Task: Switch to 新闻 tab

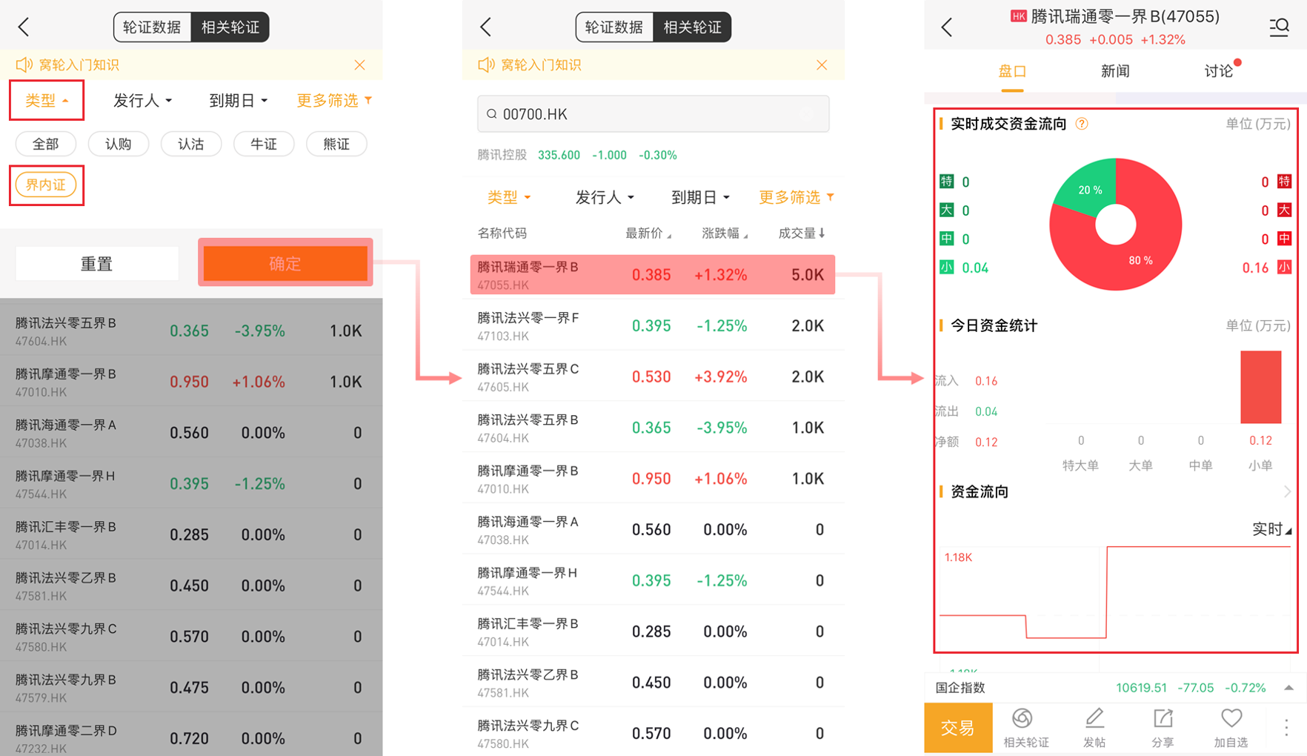Action: [x=1115, y=71]
